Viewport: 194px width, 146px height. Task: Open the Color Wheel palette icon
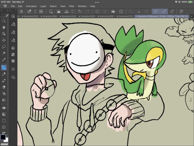(x=13, y=48)
